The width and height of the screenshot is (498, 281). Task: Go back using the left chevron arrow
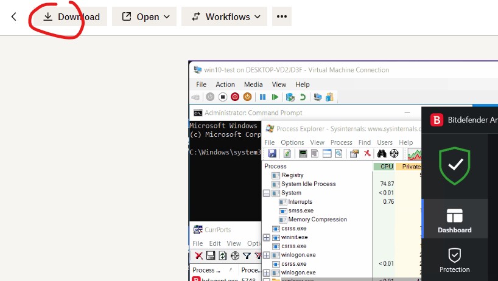coord(13,16)
